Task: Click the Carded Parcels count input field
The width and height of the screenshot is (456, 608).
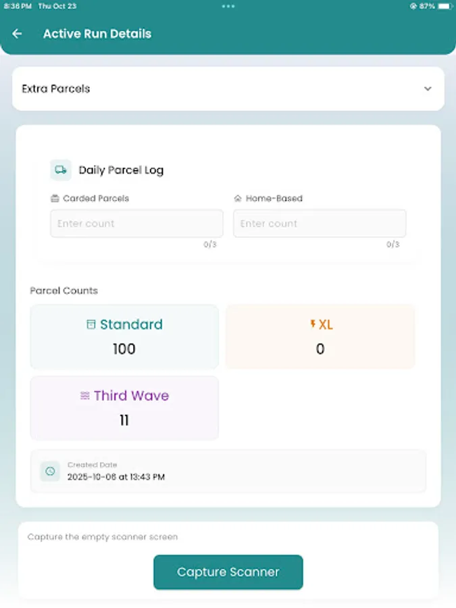Action: click(136, 224)
